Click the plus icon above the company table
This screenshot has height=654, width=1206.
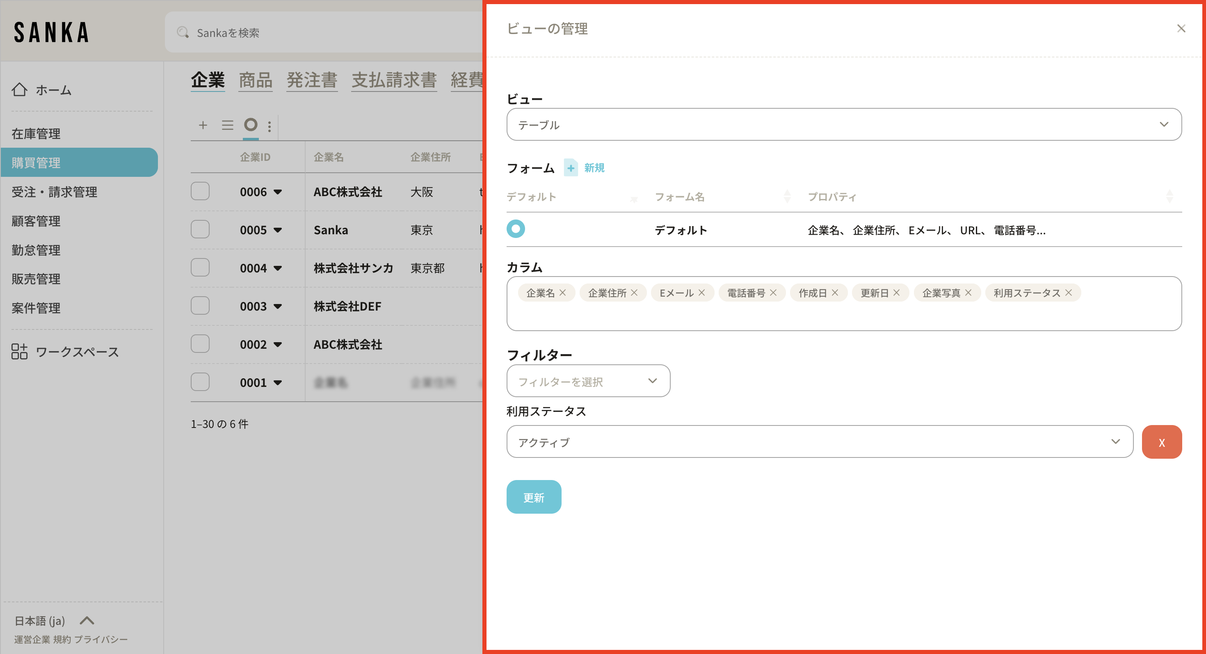coord(203,125)
